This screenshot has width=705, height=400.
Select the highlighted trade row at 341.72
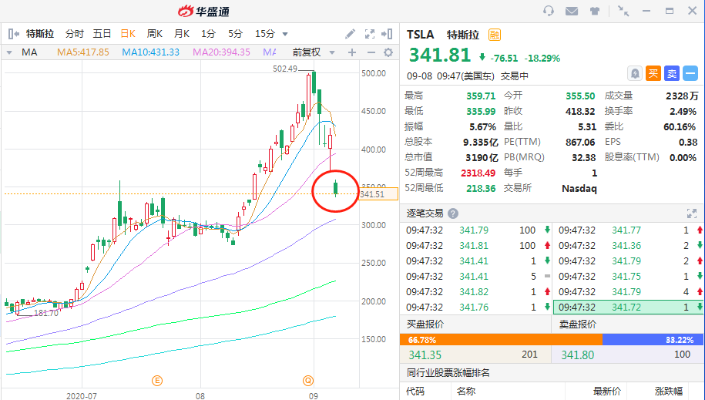coord(628,308)
